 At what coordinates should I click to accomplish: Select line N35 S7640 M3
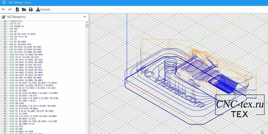point(16,26)
